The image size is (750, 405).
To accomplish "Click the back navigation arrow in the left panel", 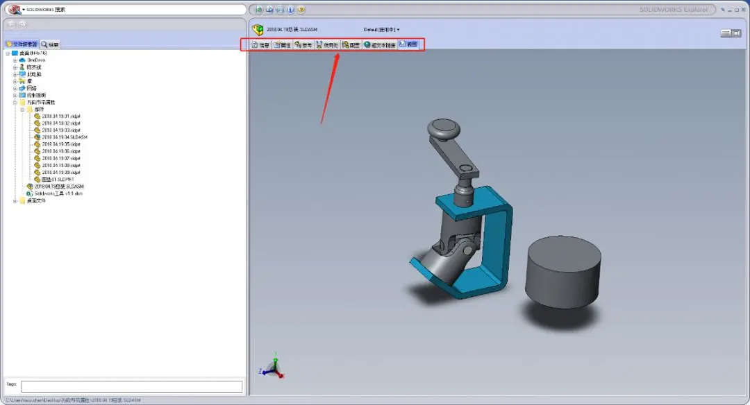I will [x=12, y=24].
